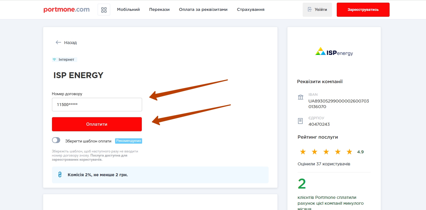This screenshot has height=210, width=426.
Task: Click the Інтернет category tag
Action: [65, 60]
